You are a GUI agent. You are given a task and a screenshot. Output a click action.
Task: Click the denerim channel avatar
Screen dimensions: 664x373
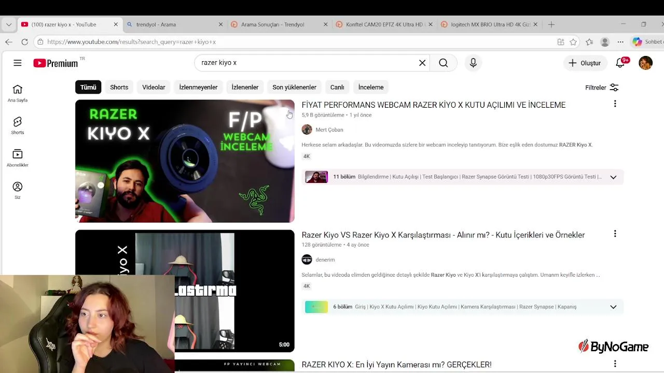click(x=307, y=260)
